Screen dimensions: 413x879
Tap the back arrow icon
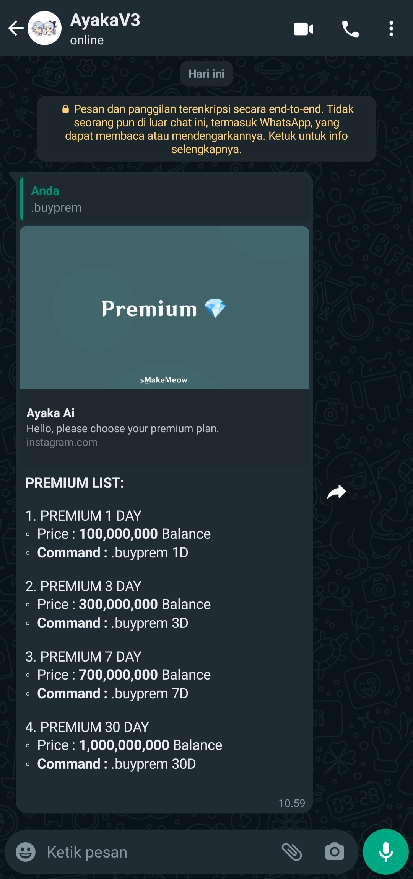(x=16, y=28)
